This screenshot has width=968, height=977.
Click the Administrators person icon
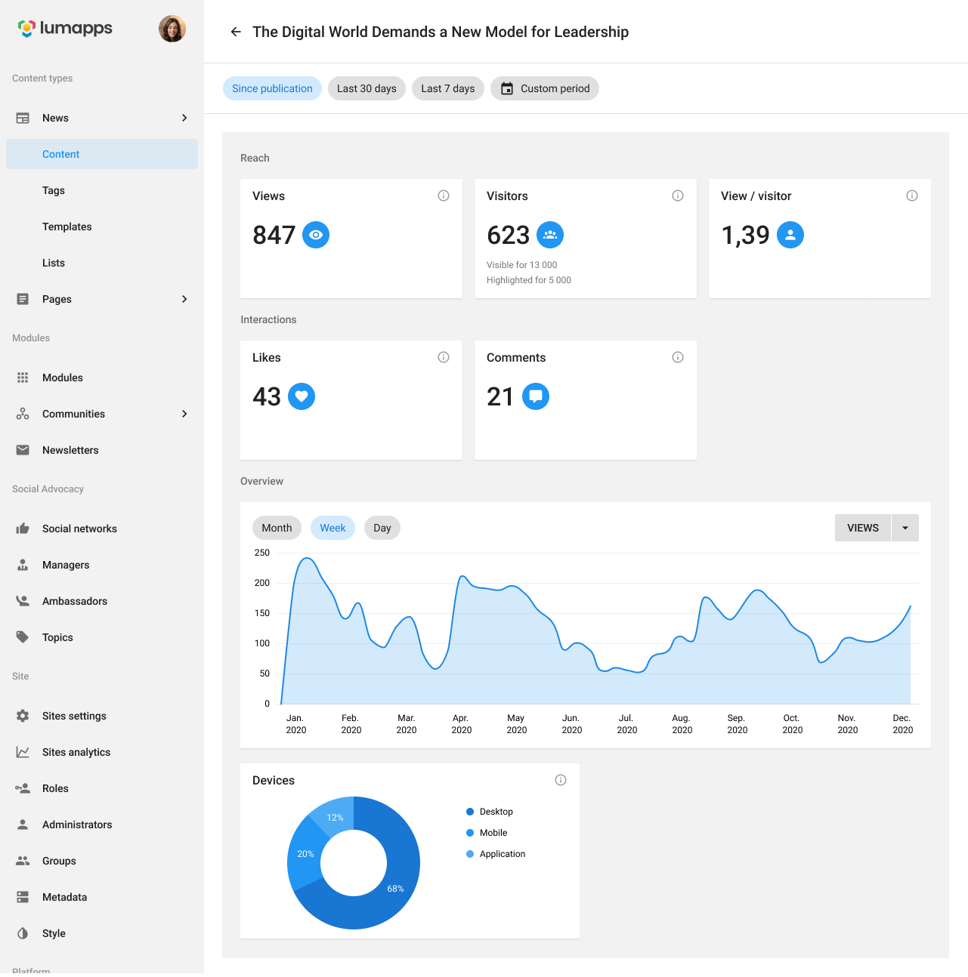pyautogui.click(x=23, y=824)
